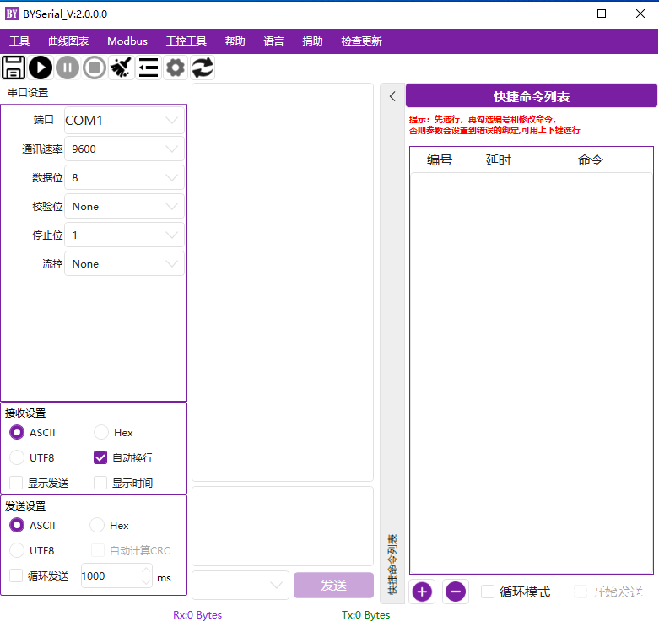Click the 1000 ms loop interval field
The height and width of the screenshot is (627, 659).
[108, 576]
